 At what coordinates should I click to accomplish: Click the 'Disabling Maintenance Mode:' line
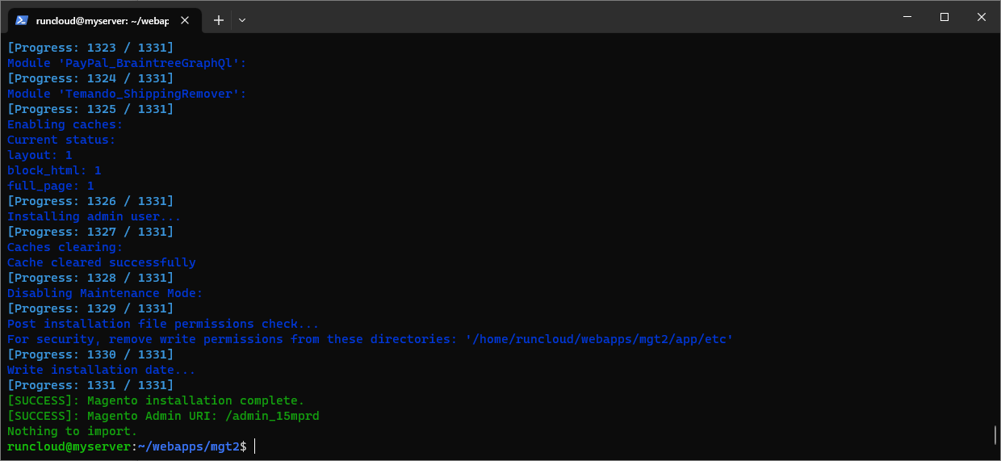[x=105, y=293]
